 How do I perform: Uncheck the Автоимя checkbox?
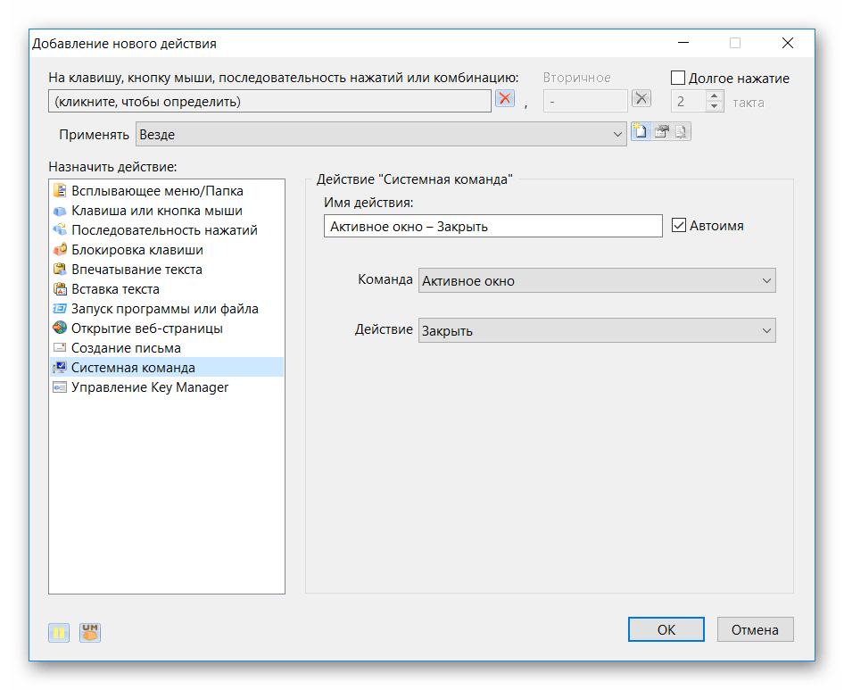pyautogui.click(x=679, y=225)
